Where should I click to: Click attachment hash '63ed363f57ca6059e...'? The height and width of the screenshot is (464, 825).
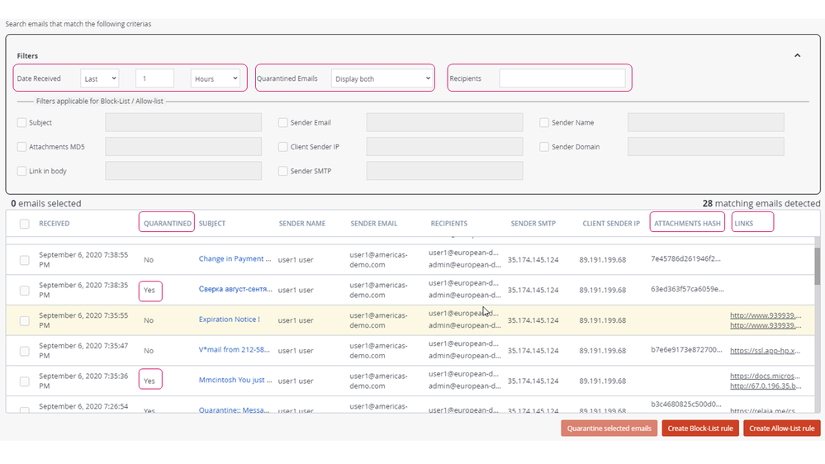click(687, 289)
